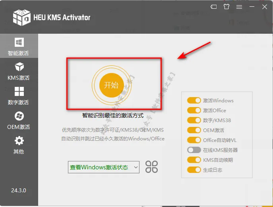Open the 其他 settings tab
The image size is (273, 207).
click(19, 145)
